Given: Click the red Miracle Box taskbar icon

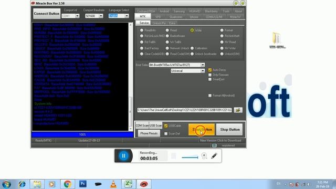Looking at the screenshot, I should pyautogui.click(x=144, y=184).
